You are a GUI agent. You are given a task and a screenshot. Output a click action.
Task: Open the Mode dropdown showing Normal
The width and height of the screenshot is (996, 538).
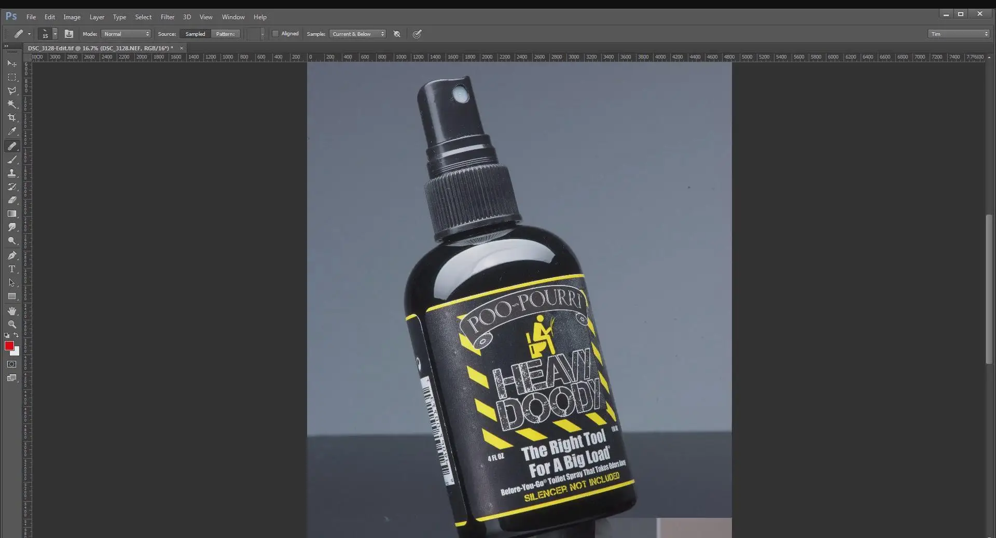pos(126,34)
